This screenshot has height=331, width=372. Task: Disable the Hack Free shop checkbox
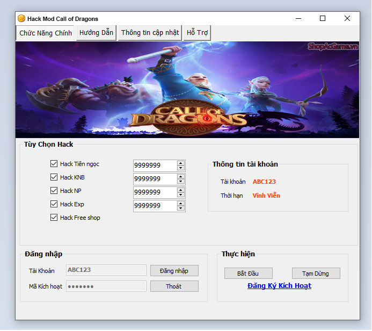click(54, 218)
